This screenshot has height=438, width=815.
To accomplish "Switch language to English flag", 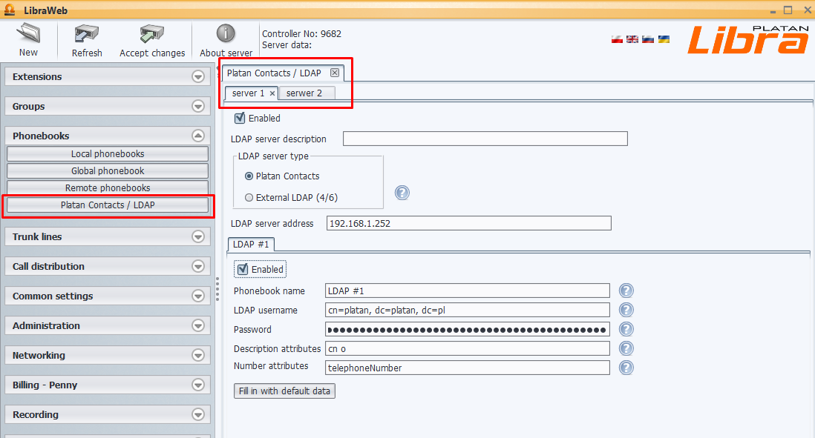I will [x=632, y=39].
